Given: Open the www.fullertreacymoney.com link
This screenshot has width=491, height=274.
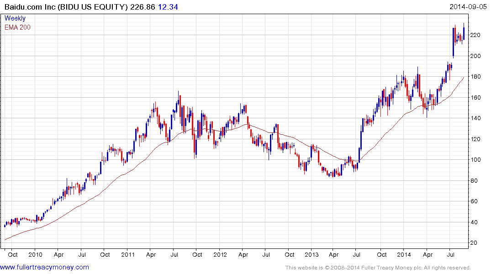Looking at the screenshot, I should 44,268.
